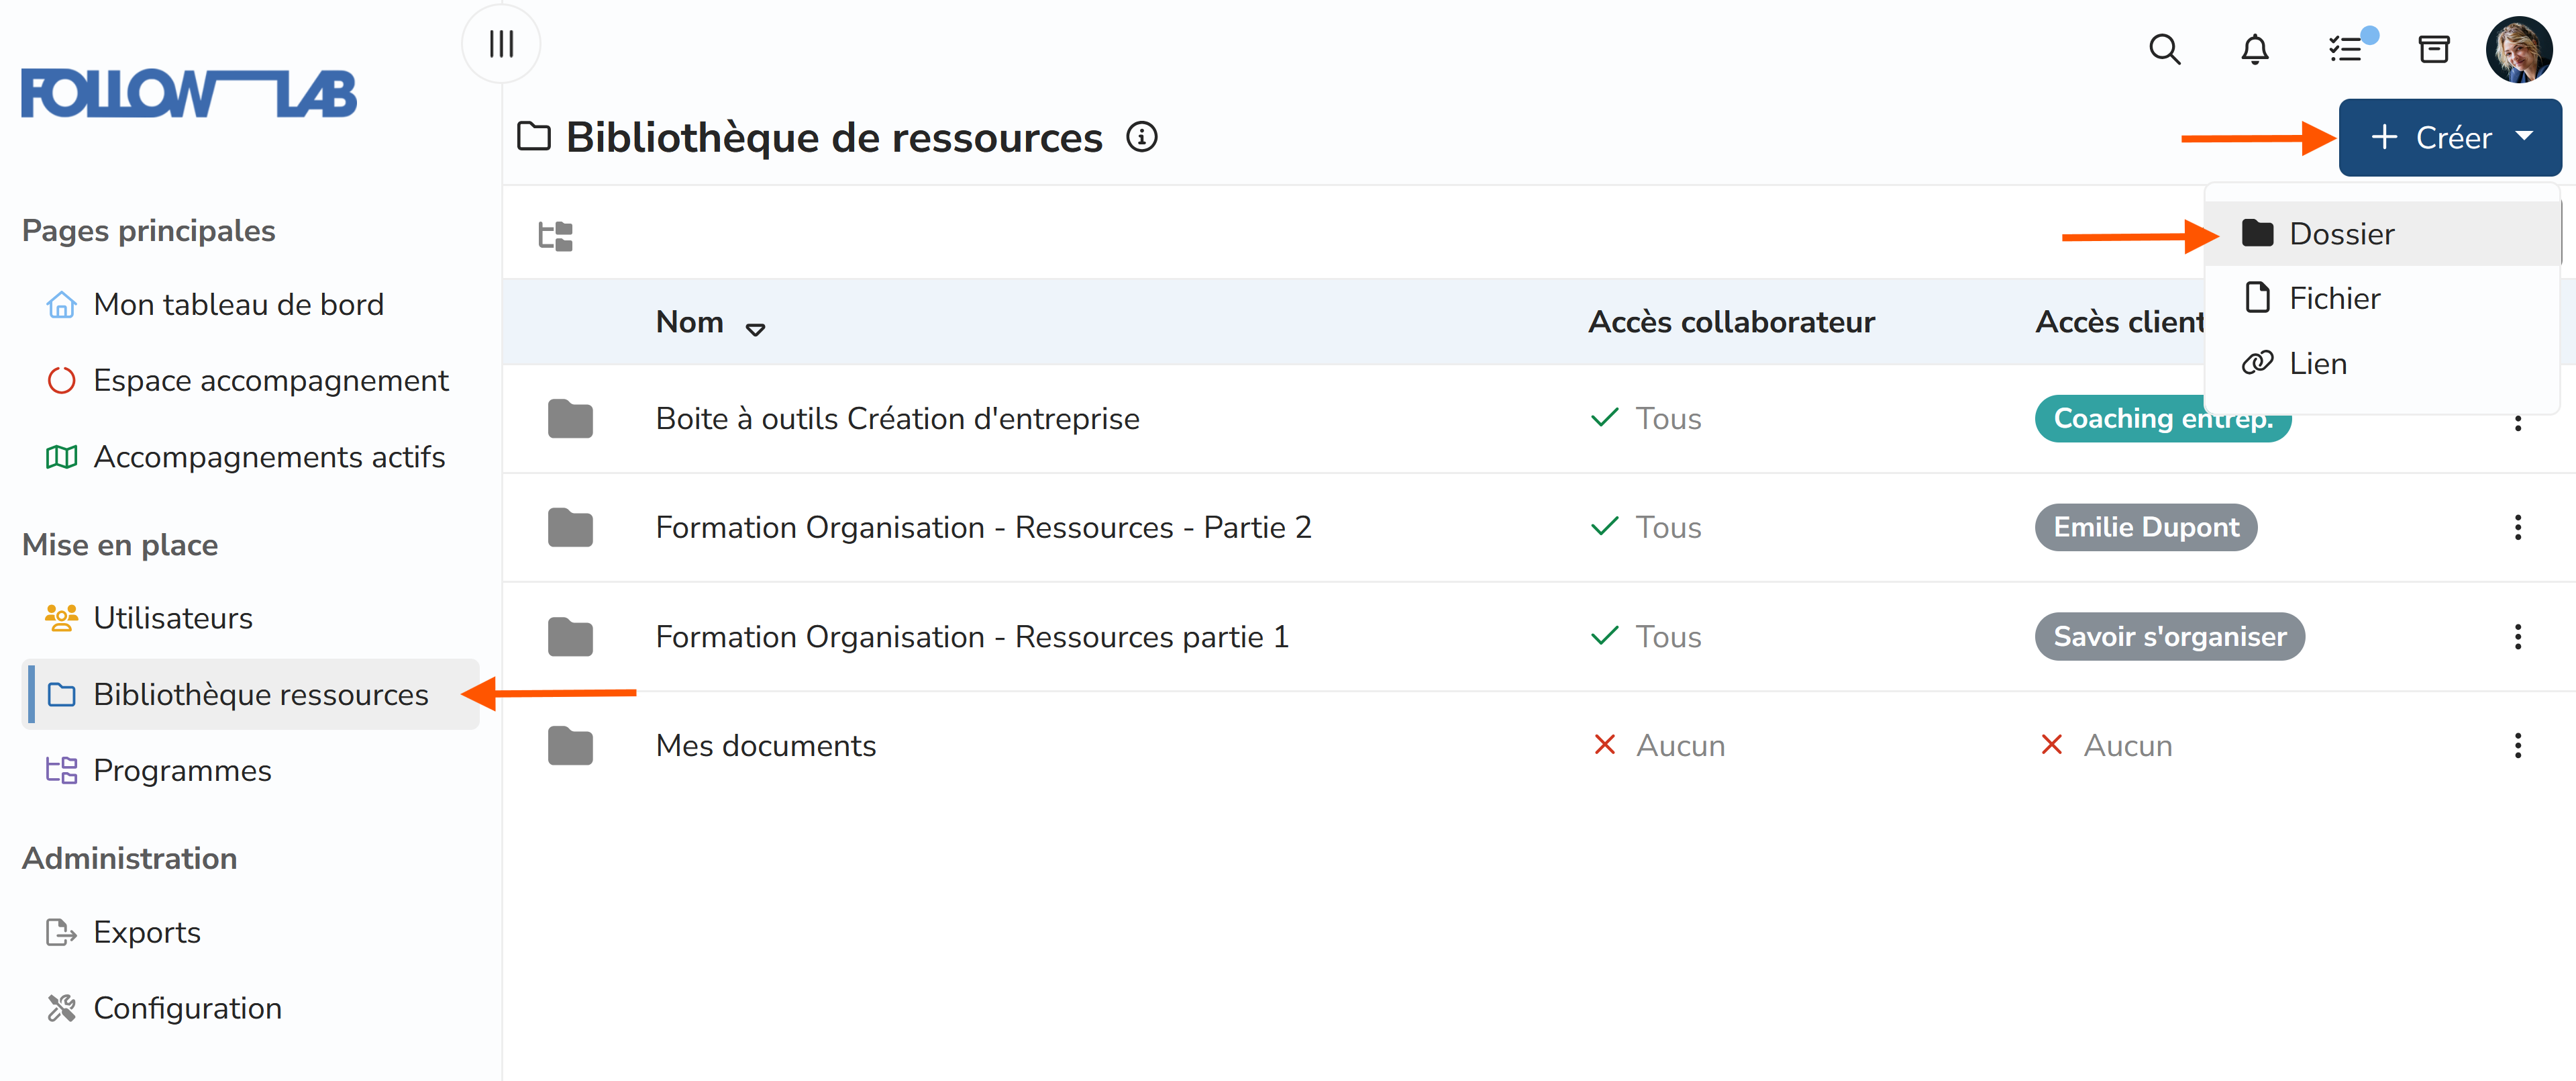Screen dimensions: 2576x1081
Task: Click the map icon of Accompagnements actifs
Action: coord(61,457)
